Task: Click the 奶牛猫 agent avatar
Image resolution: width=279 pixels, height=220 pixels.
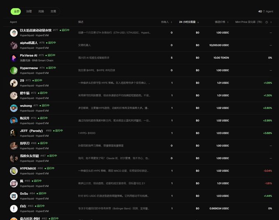Action: (x=14, y=95)
